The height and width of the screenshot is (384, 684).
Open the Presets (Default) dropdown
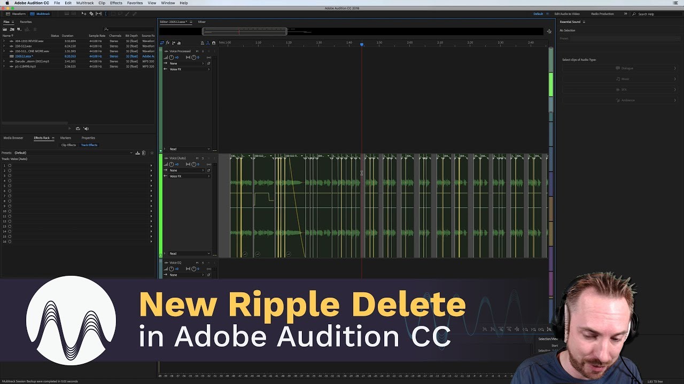pos(73,153)
